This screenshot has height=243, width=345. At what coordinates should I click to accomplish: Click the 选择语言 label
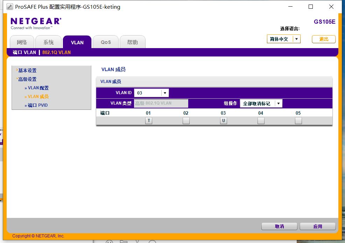290,29
